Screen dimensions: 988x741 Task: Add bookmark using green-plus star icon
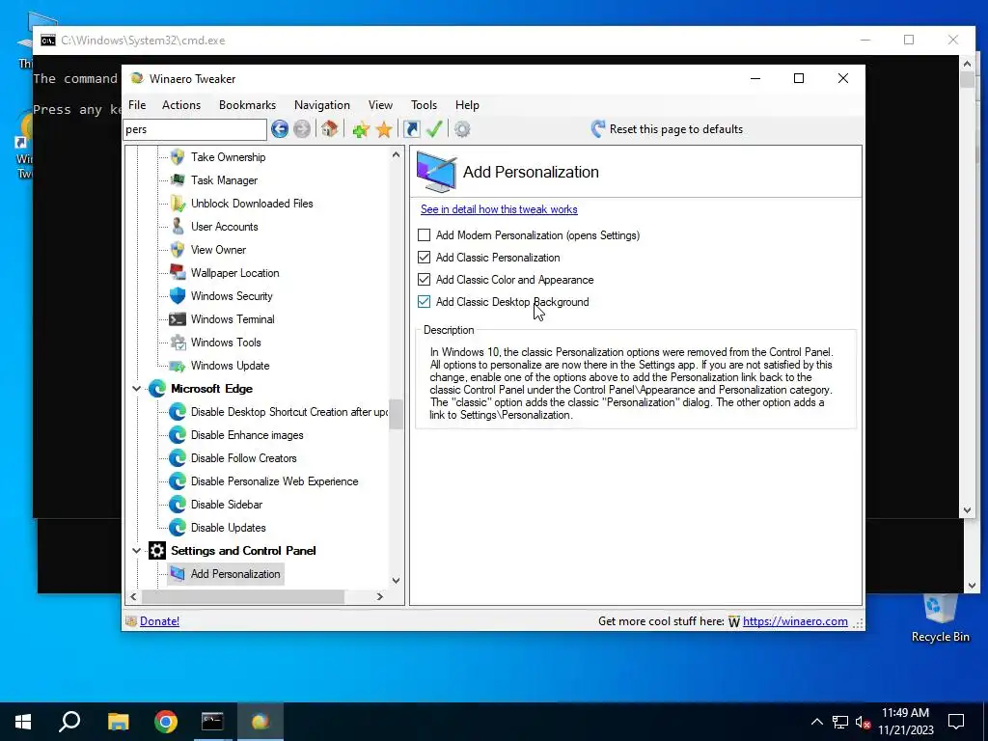361,129
